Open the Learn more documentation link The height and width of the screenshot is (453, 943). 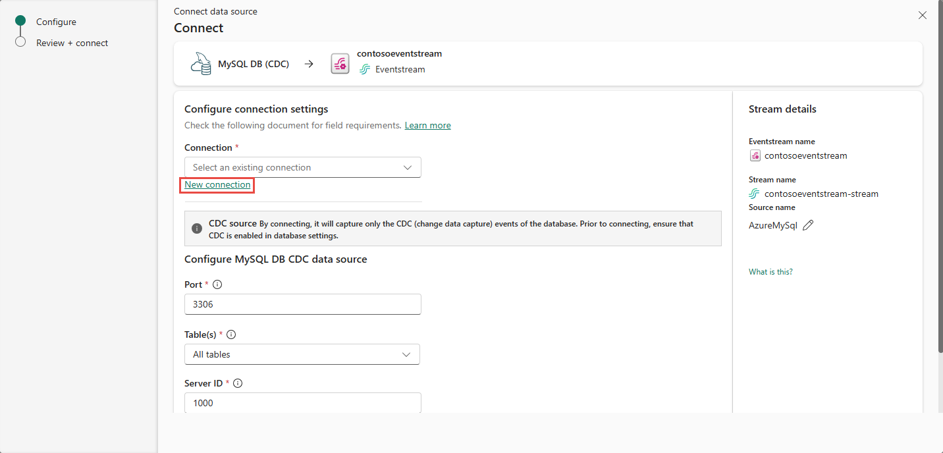coord(427,125)
